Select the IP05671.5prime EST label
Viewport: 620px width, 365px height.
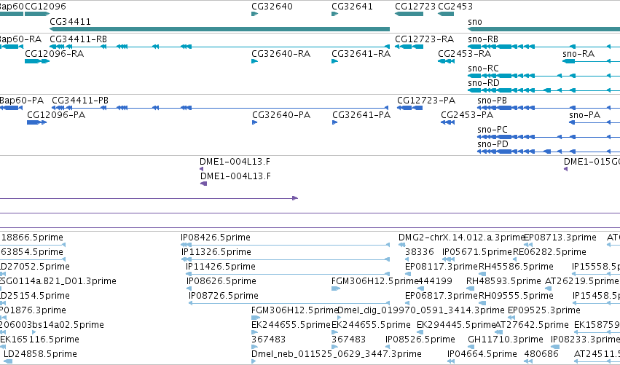(477, 252)
